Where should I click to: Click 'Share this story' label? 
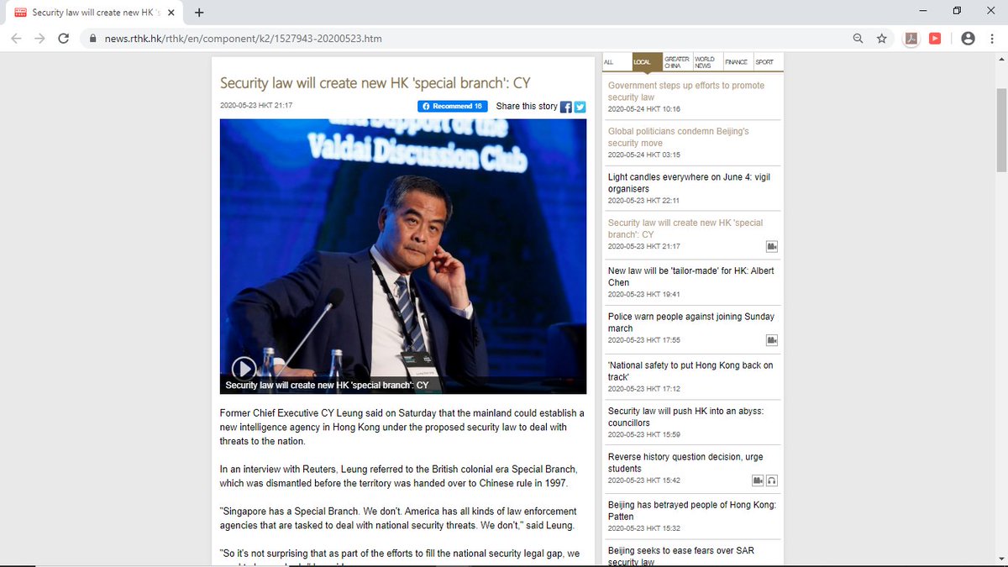point(527,107)
